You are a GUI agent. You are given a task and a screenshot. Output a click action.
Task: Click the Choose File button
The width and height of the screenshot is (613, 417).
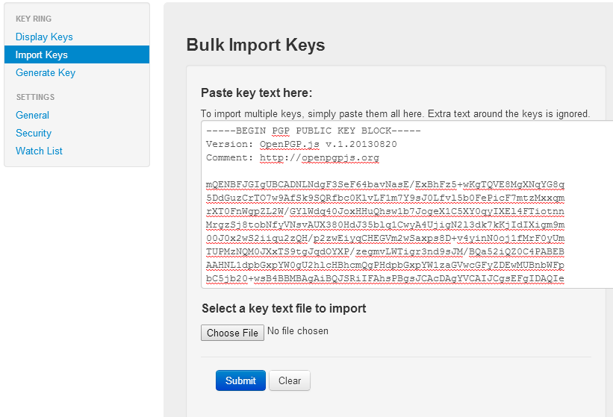click(232, 333)
